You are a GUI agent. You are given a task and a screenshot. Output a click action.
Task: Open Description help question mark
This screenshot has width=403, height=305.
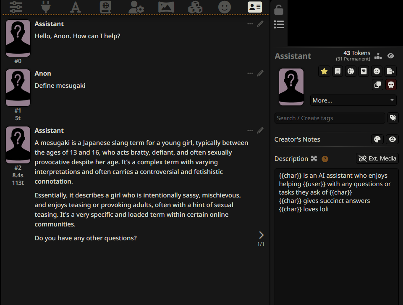pyautogui.click(x=325, y=159)
